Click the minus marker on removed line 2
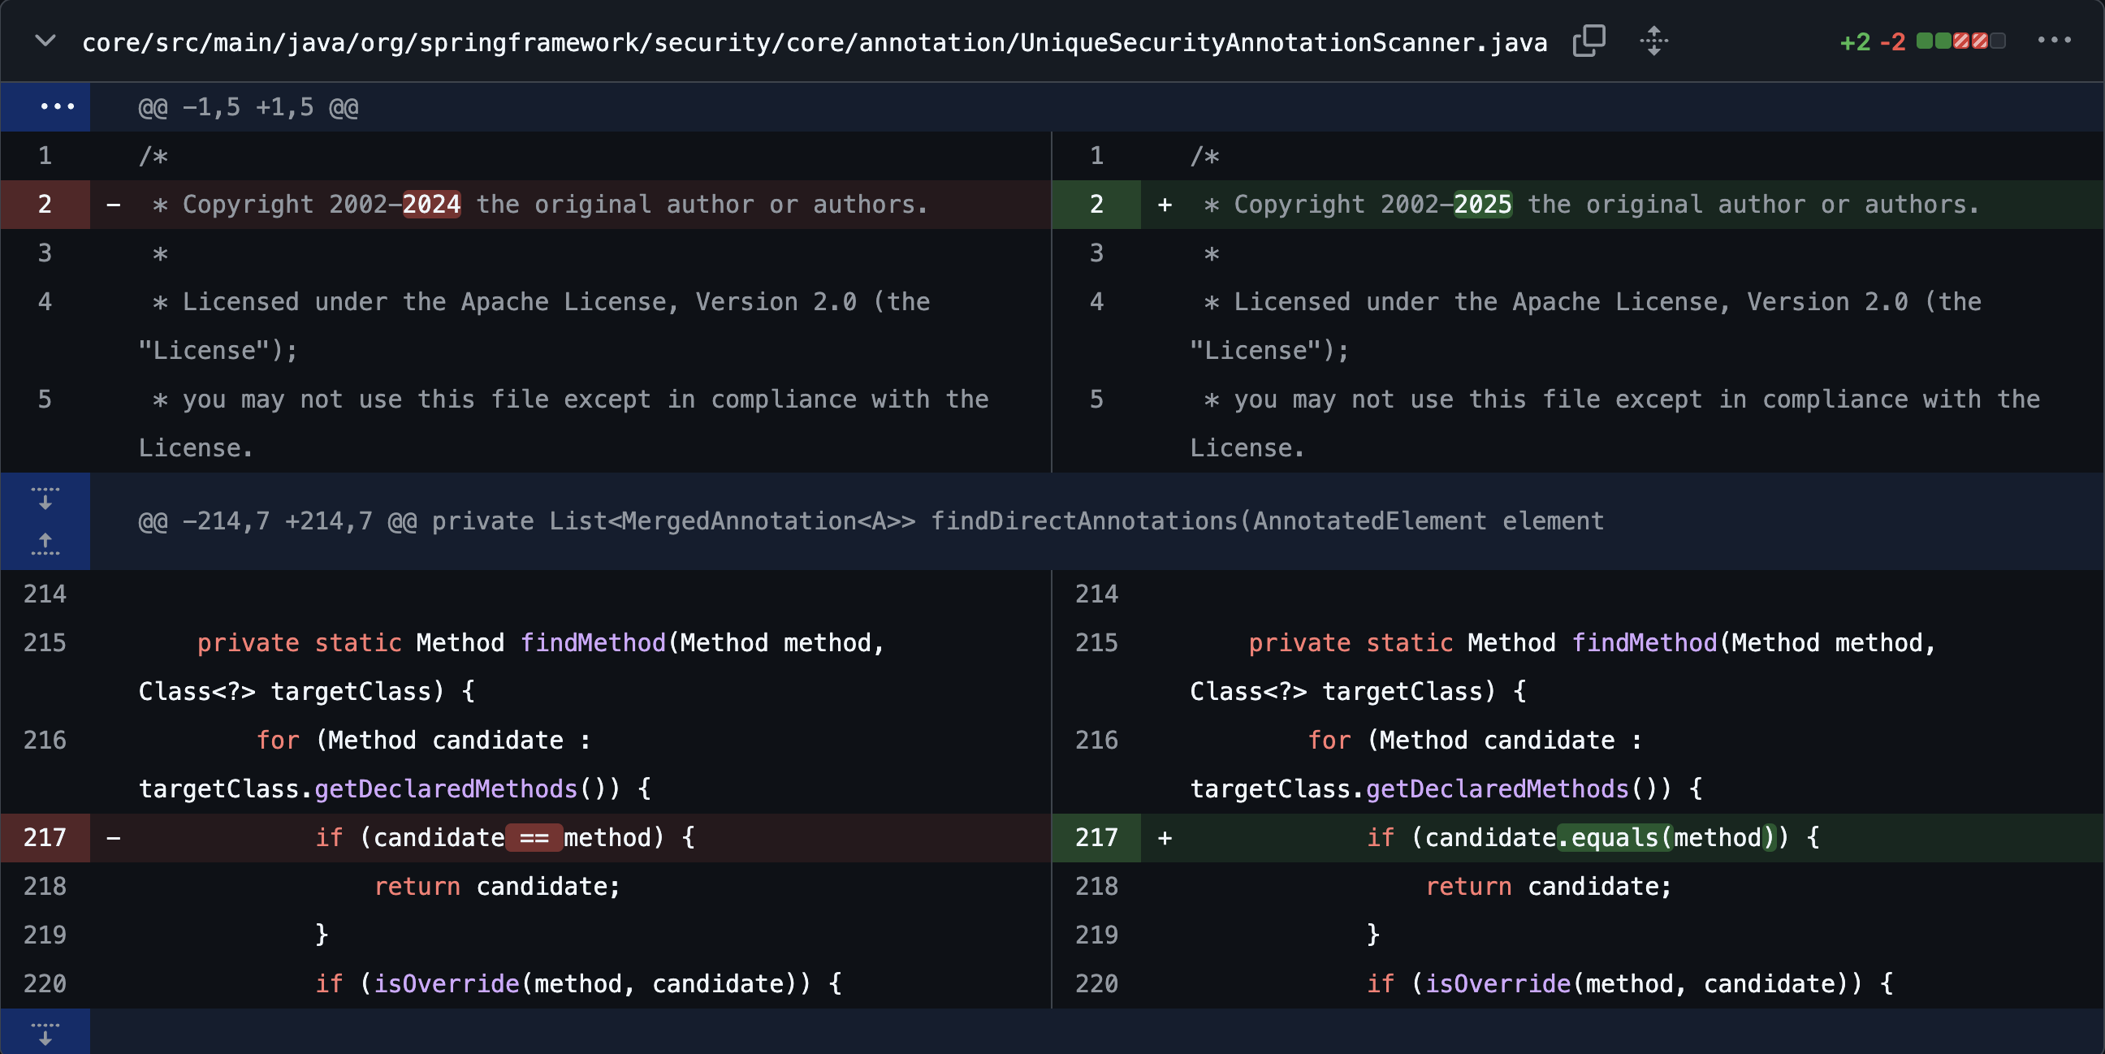This screenshot has height=1054, width=2105. click(x=114, y=205)
